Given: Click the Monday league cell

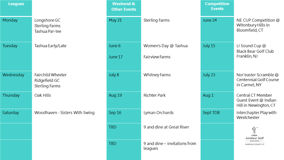Looking at the screenshot, I should pos(16,29).
